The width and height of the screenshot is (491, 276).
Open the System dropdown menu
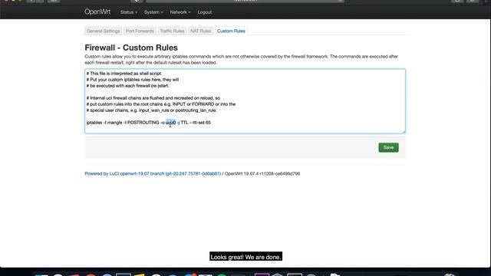pos(153,12)
